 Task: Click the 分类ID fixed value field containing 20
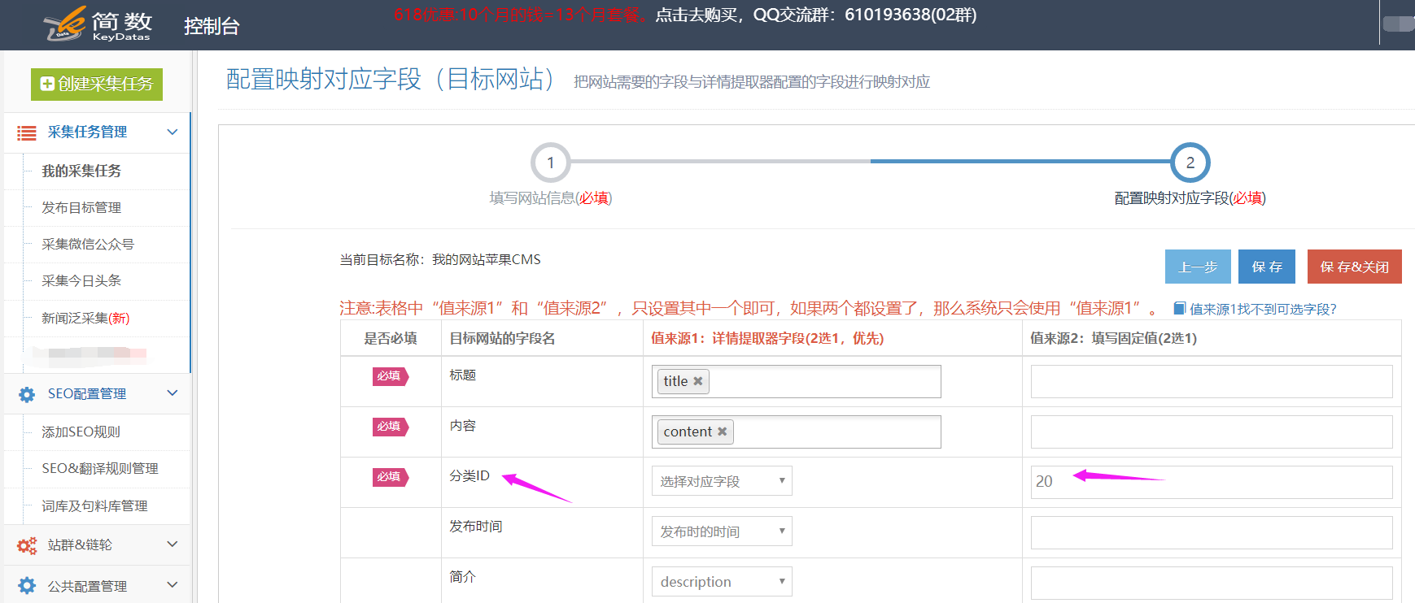tap(1211, 482)
